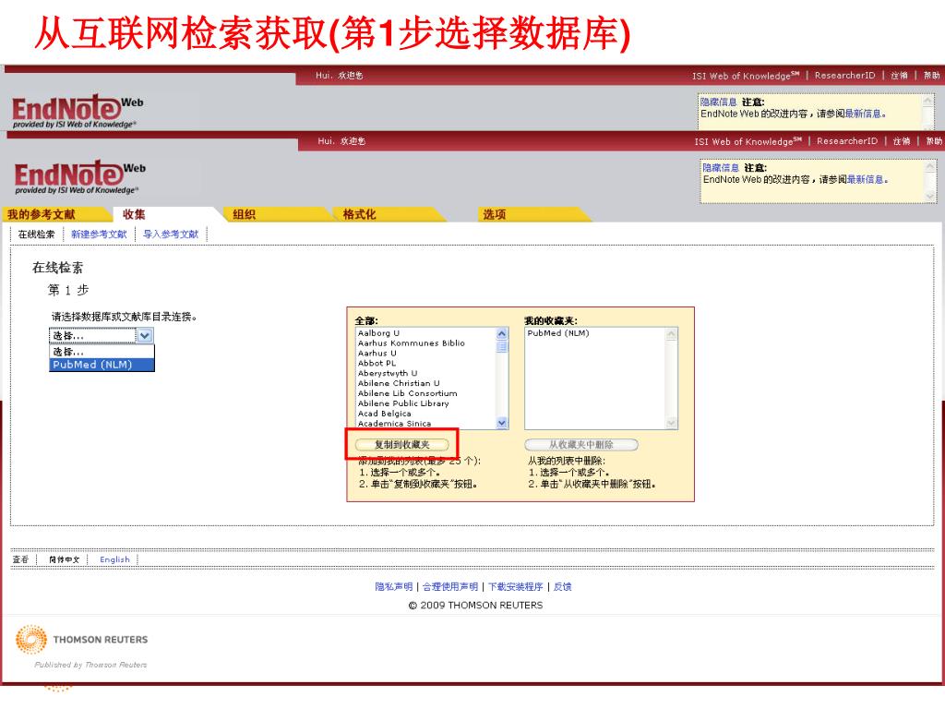Click the 复制到收藏夹 button
The image size is (945, 709).
[402, 445]
